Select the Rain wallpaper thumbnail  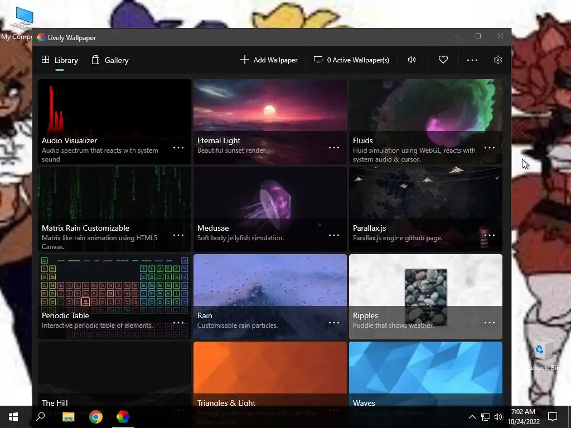270,296
